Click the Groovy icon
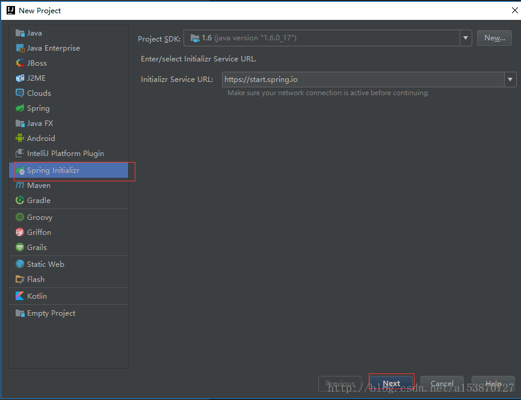521x400 pixels. (x=20, y=217)
